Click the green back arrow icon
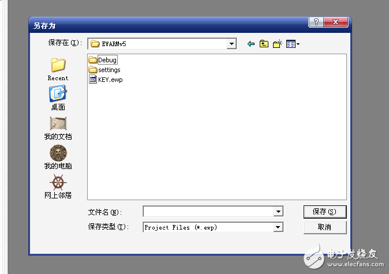The height and width of the screenshot is (274, 389). pos(250,44)
